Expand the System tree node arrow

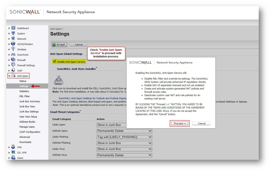(9, 34)
